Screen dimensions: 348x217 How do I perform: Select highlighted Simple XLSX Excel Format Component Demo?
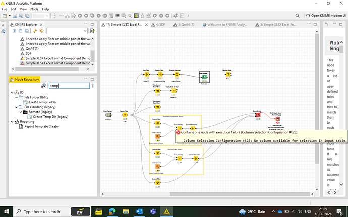pyautogui.click(x=55, y=63)
